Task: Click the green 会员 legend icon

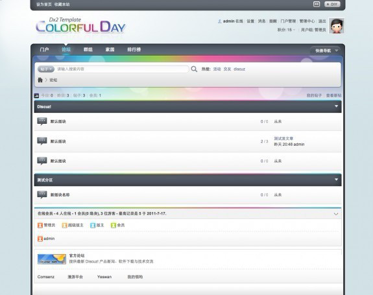Action: point(114,225)
